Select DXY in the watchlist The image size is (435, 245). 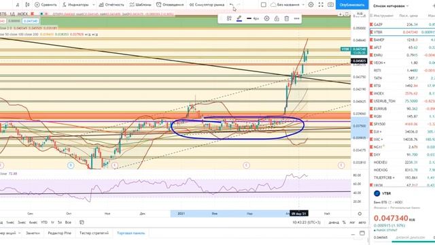402,154
